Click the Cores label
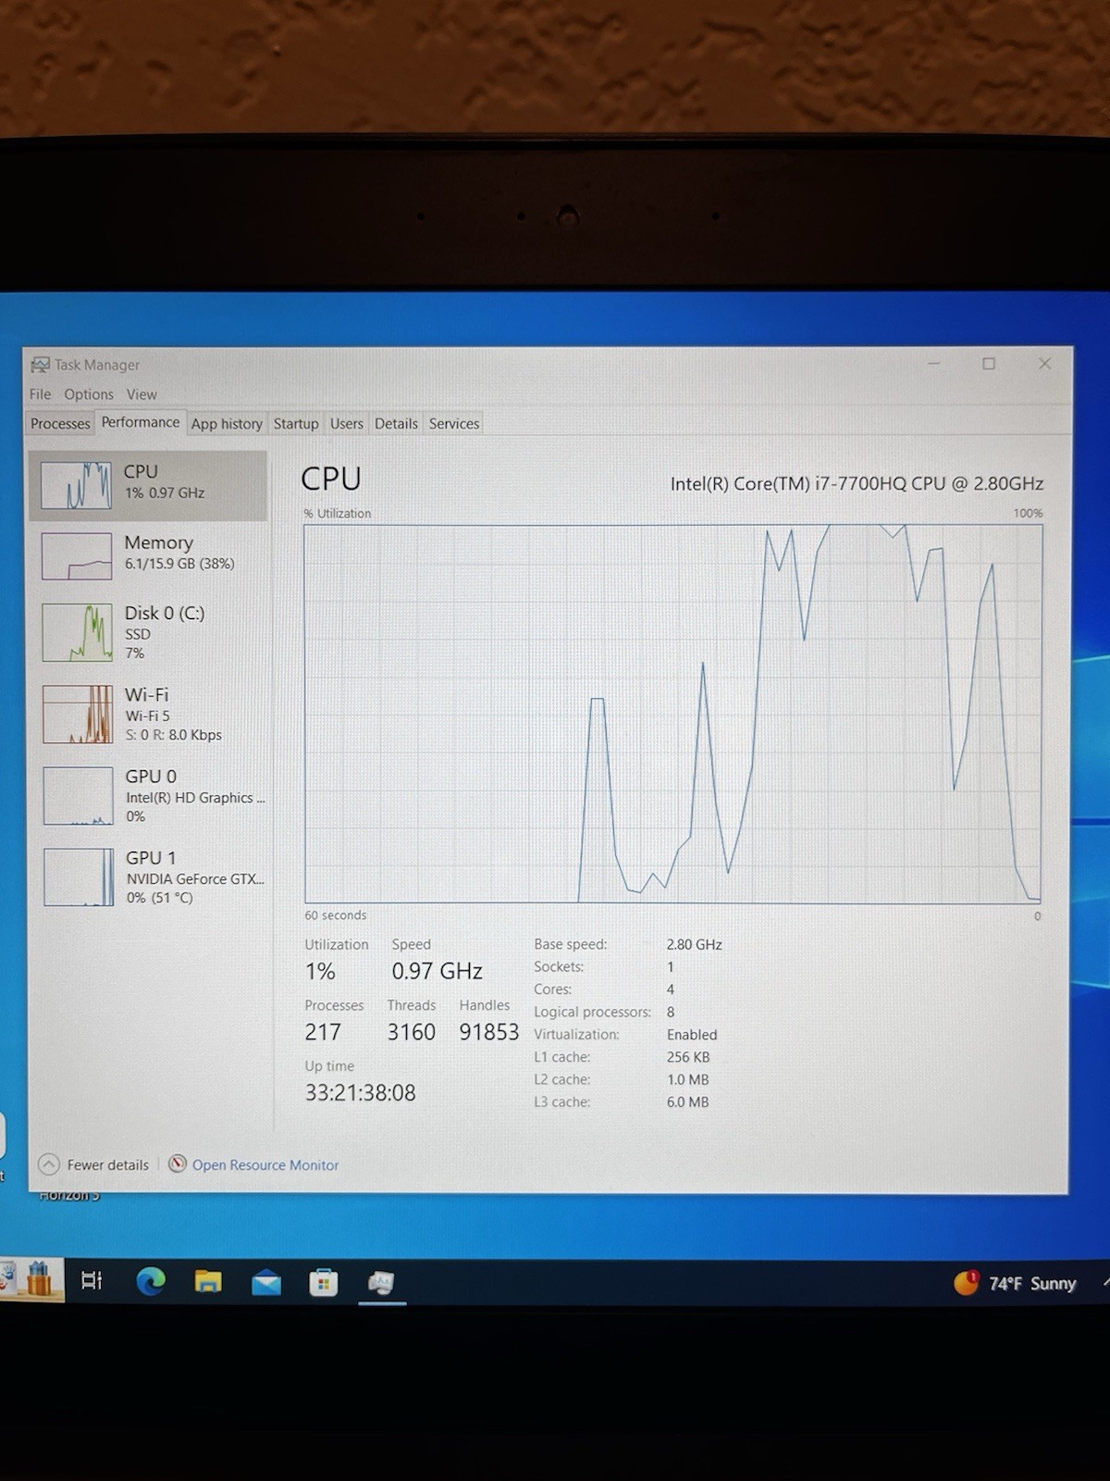Image resolution: width=1110 pixels, height=1481 pixels. click(x=552, y=989)
